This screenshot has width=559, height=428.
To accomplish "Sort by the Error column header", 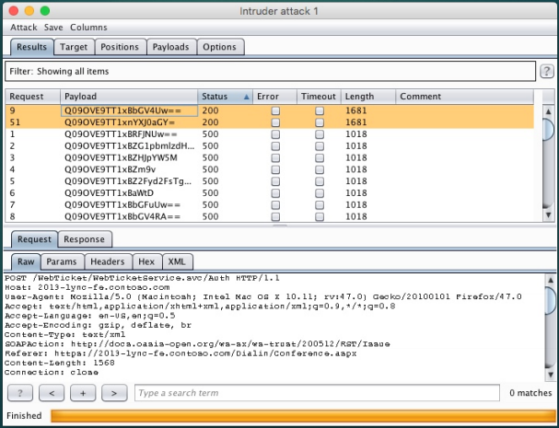I will pyautogui.click(x=274, y=97).
